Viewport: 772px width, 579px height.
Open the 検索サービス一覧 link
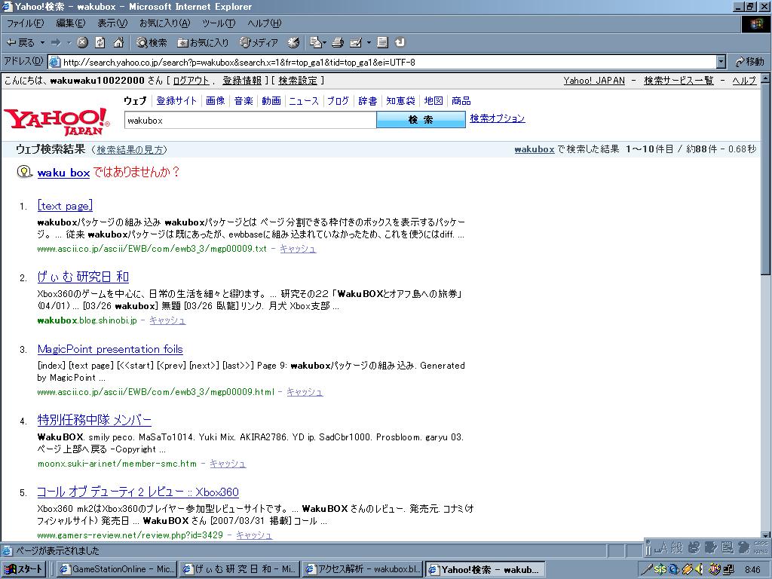(679, 81)
